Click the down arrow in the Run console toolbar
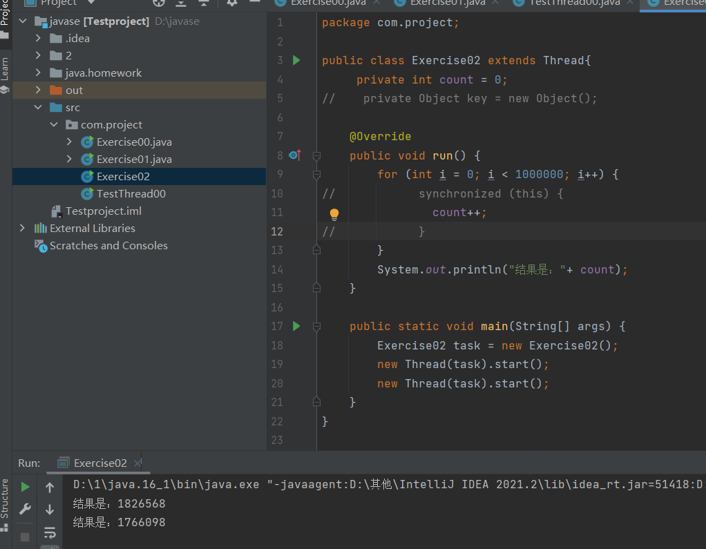 tap(50, 510)
